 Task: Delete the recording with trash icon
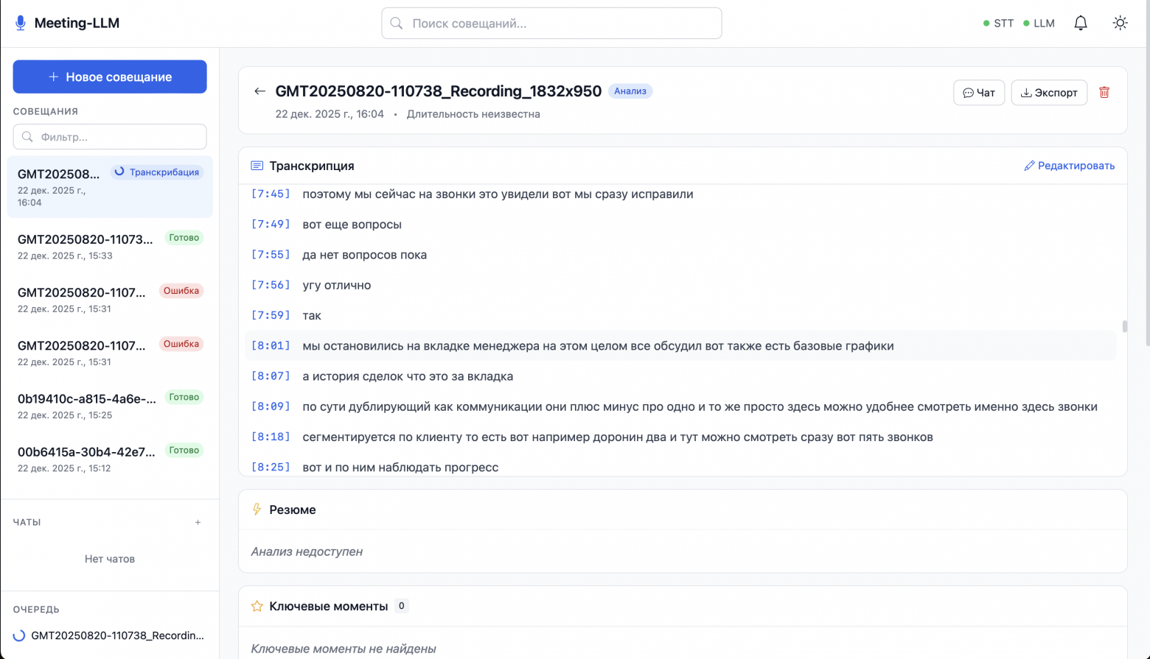point(1104,92)
